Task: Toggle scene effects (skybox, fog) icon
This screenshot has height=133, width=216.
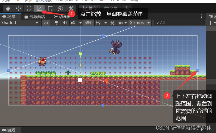Action: pos(73,23)
